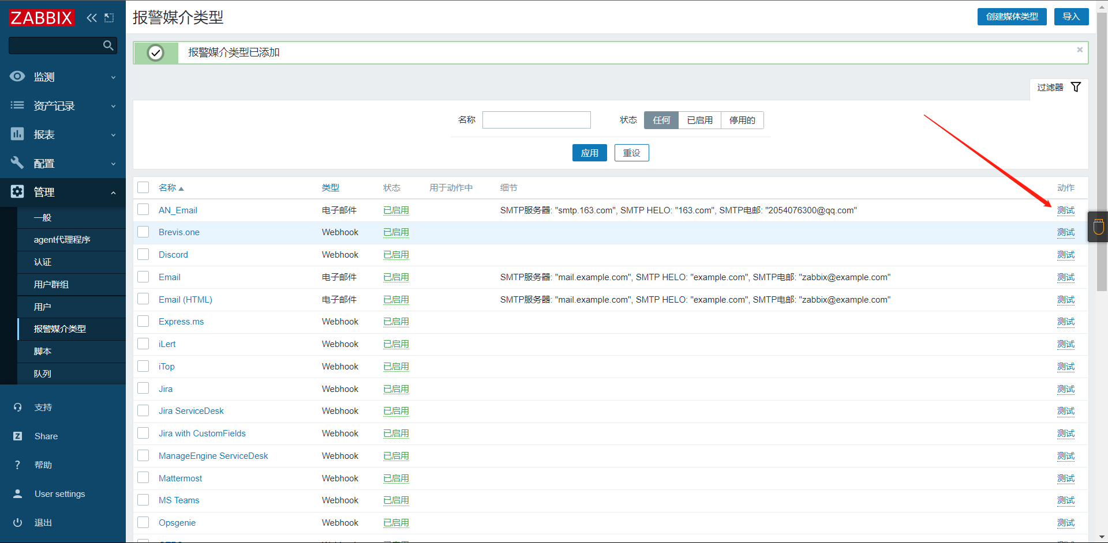1108x543 pixels.
Task: Check the Express.ms row checkbox
Action: tap(143, 321)
